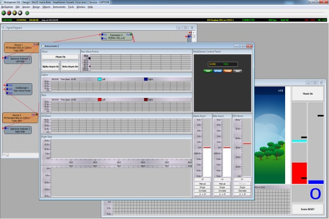Click the green Start button in HeadGames panel

point(208,71)
